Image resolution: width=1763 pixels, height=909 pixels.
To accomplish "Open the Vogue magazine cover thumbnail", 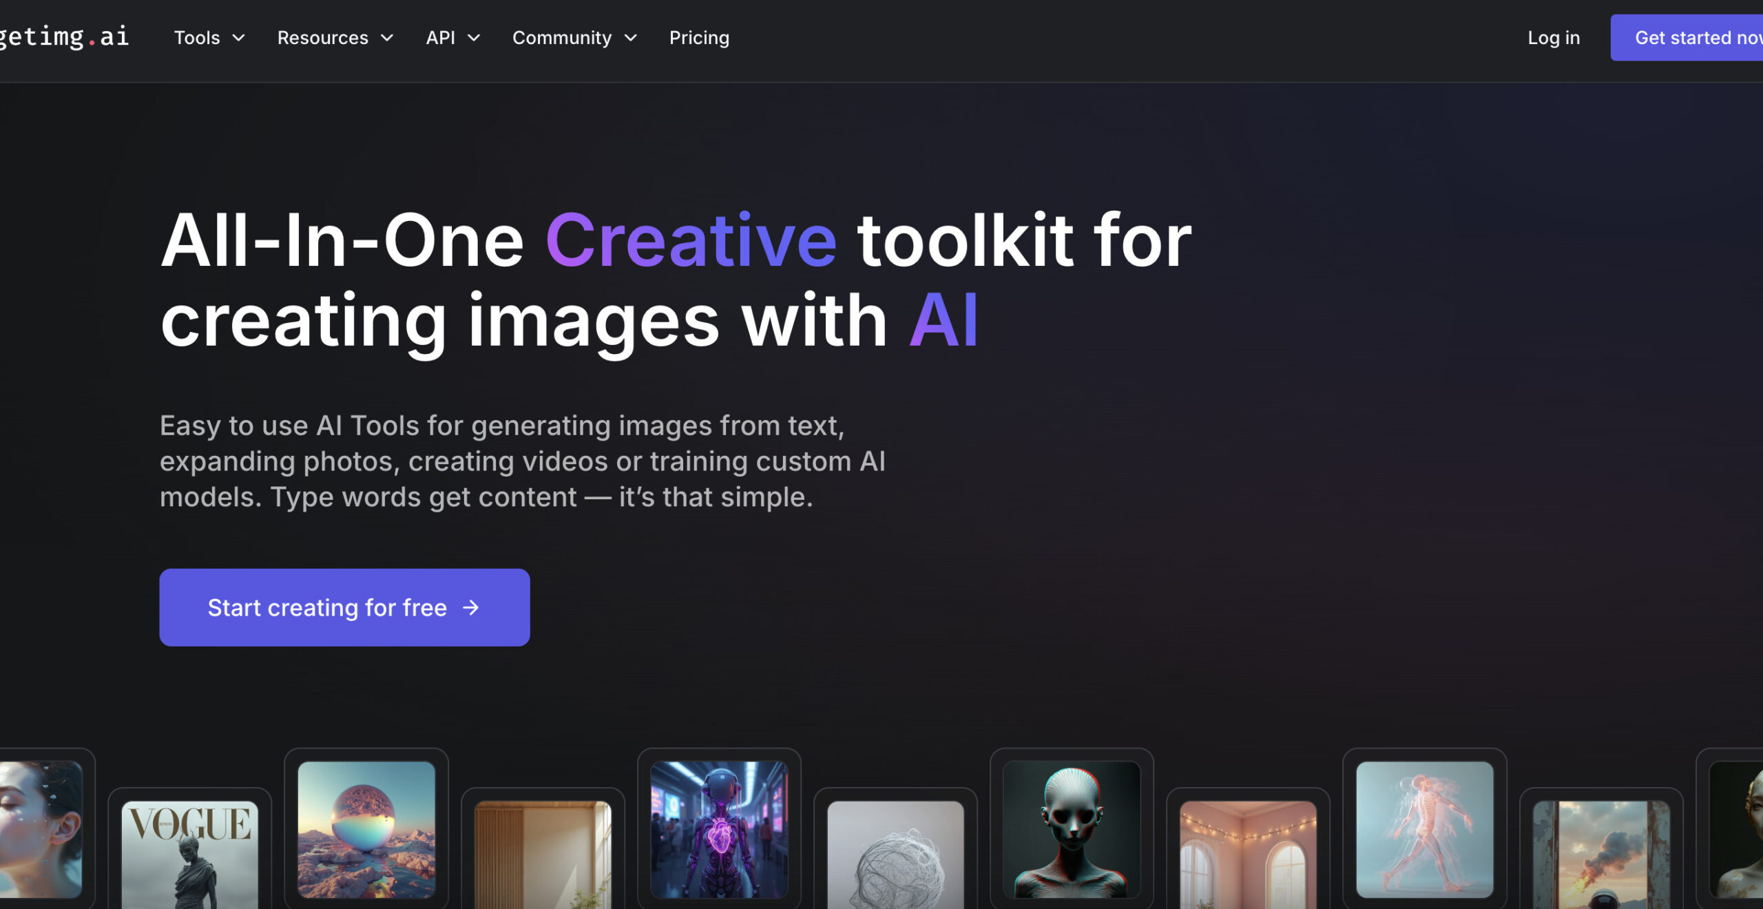I will pyautogui.click(x=190, y=854).
